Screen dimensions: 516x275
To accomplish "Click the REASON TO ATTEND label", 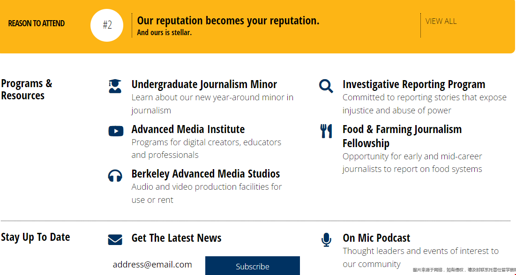I will coord(36,24).
